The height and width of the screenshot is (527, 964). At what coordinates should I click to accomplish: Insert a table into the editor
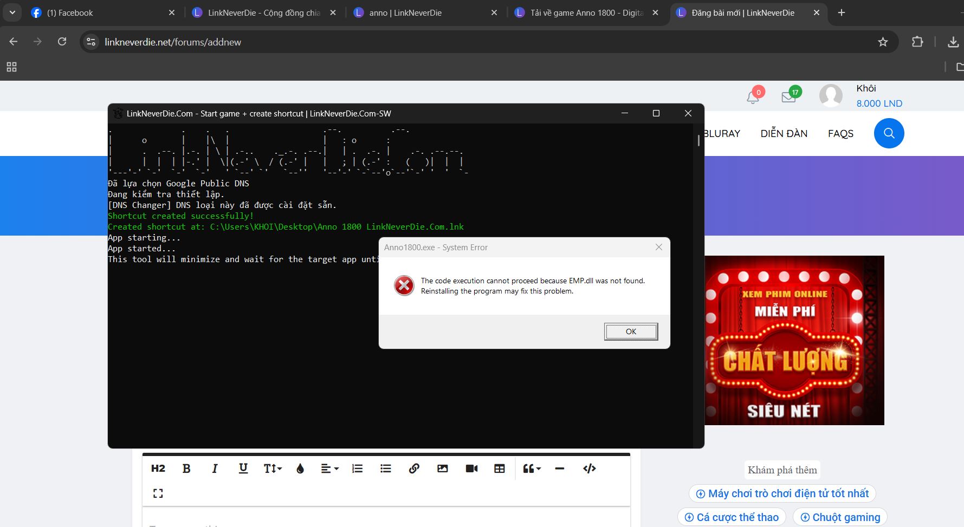coord(500,469)
